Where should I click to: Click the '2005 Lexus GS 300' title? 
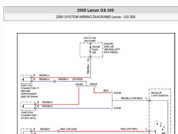point(95,10)
